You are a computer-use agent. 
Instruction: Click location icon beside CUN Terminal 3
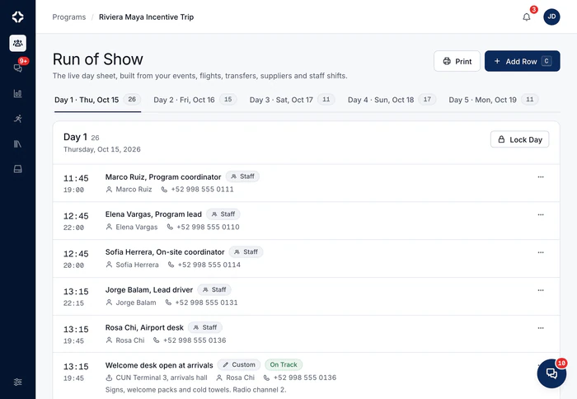pyautogui.click(x=109, y=378)
